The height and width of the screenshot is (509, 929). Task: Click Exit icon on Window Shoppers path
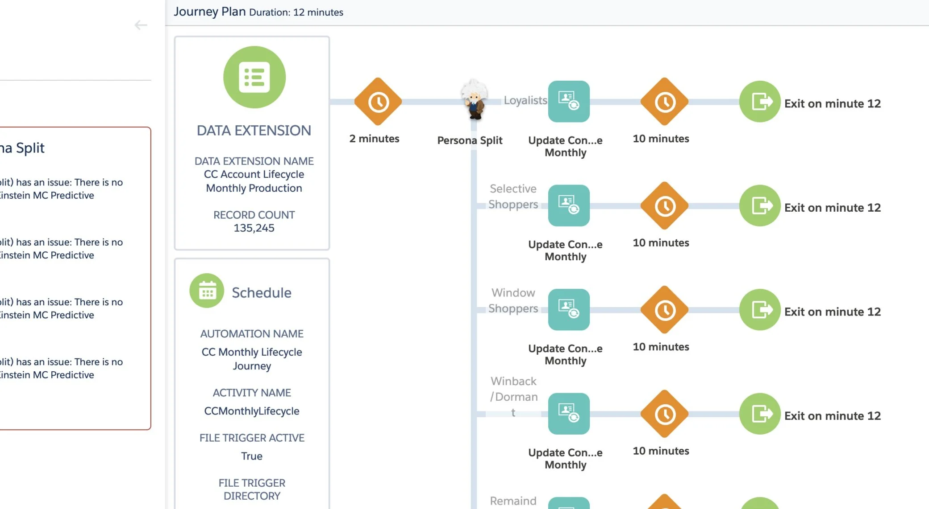759,310
